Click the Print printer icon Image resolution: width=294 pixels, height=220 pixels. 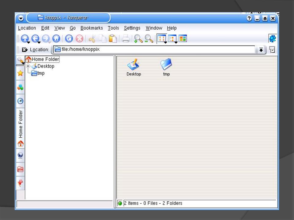tap(126, 38)
